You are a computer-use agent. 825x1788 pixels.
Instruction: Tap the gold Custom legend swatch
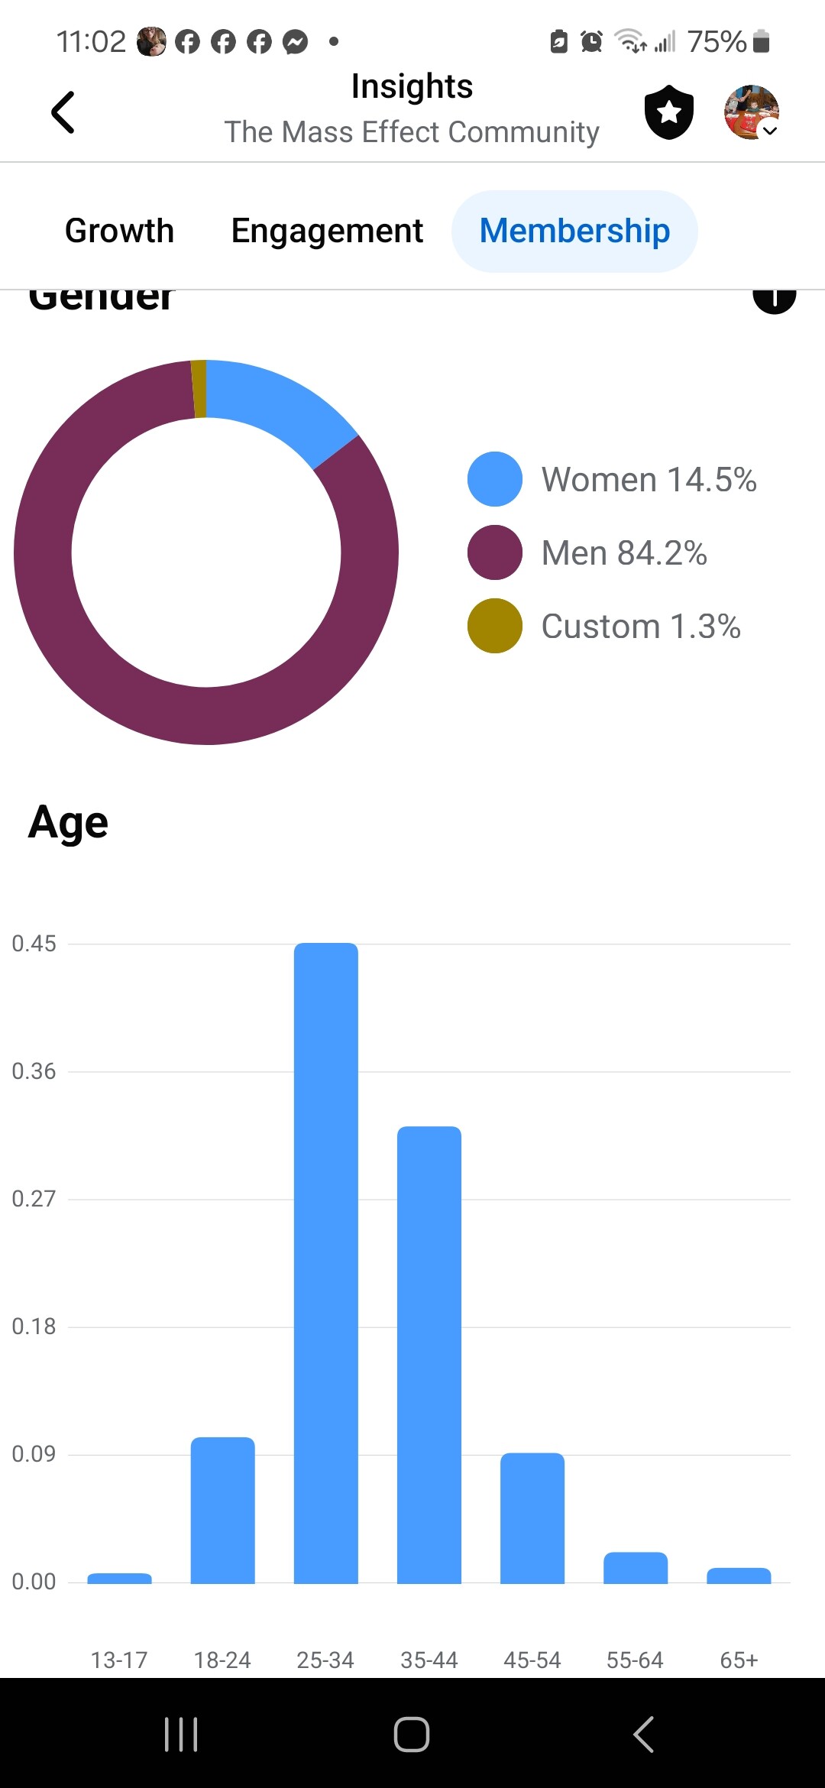click(x=495, y=626)
